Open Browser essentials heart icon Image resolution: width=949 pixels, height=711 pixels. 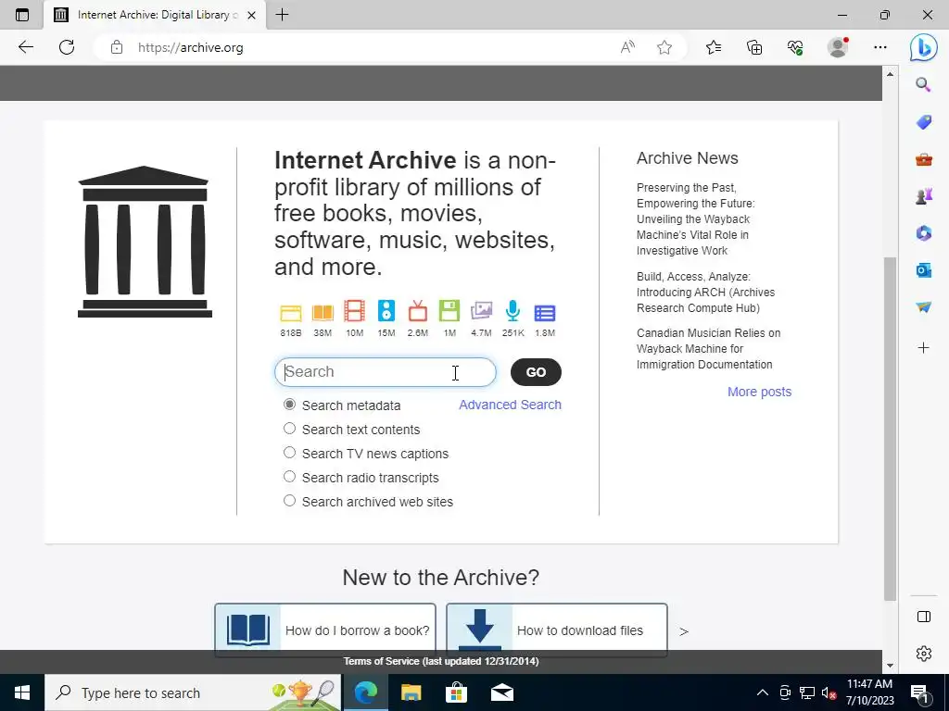point(795,47)
